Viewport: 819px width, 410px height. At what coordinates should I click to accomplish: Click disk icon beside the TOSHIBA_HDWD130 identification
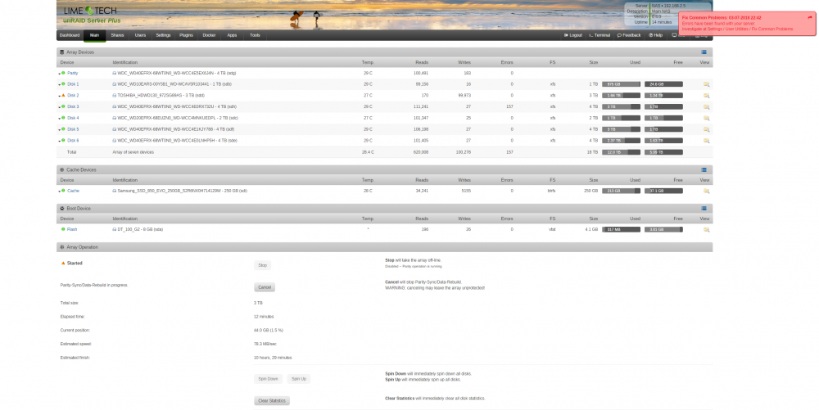(115, 96)
